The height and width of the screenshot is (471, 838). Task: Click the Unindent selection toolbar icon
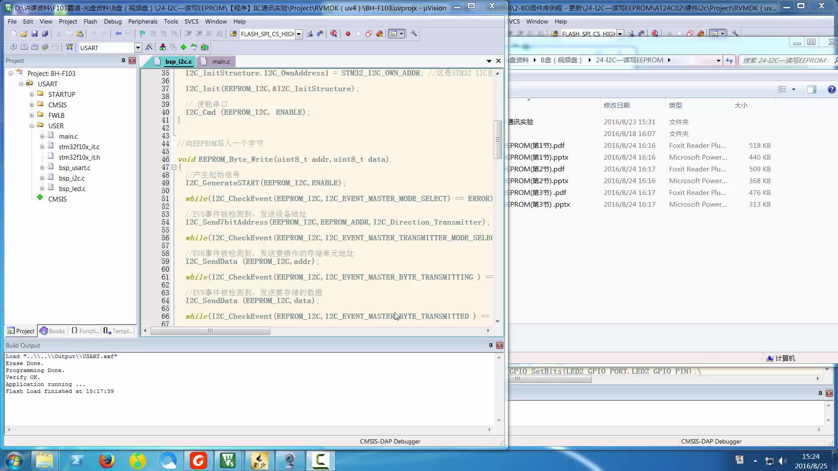199,34
